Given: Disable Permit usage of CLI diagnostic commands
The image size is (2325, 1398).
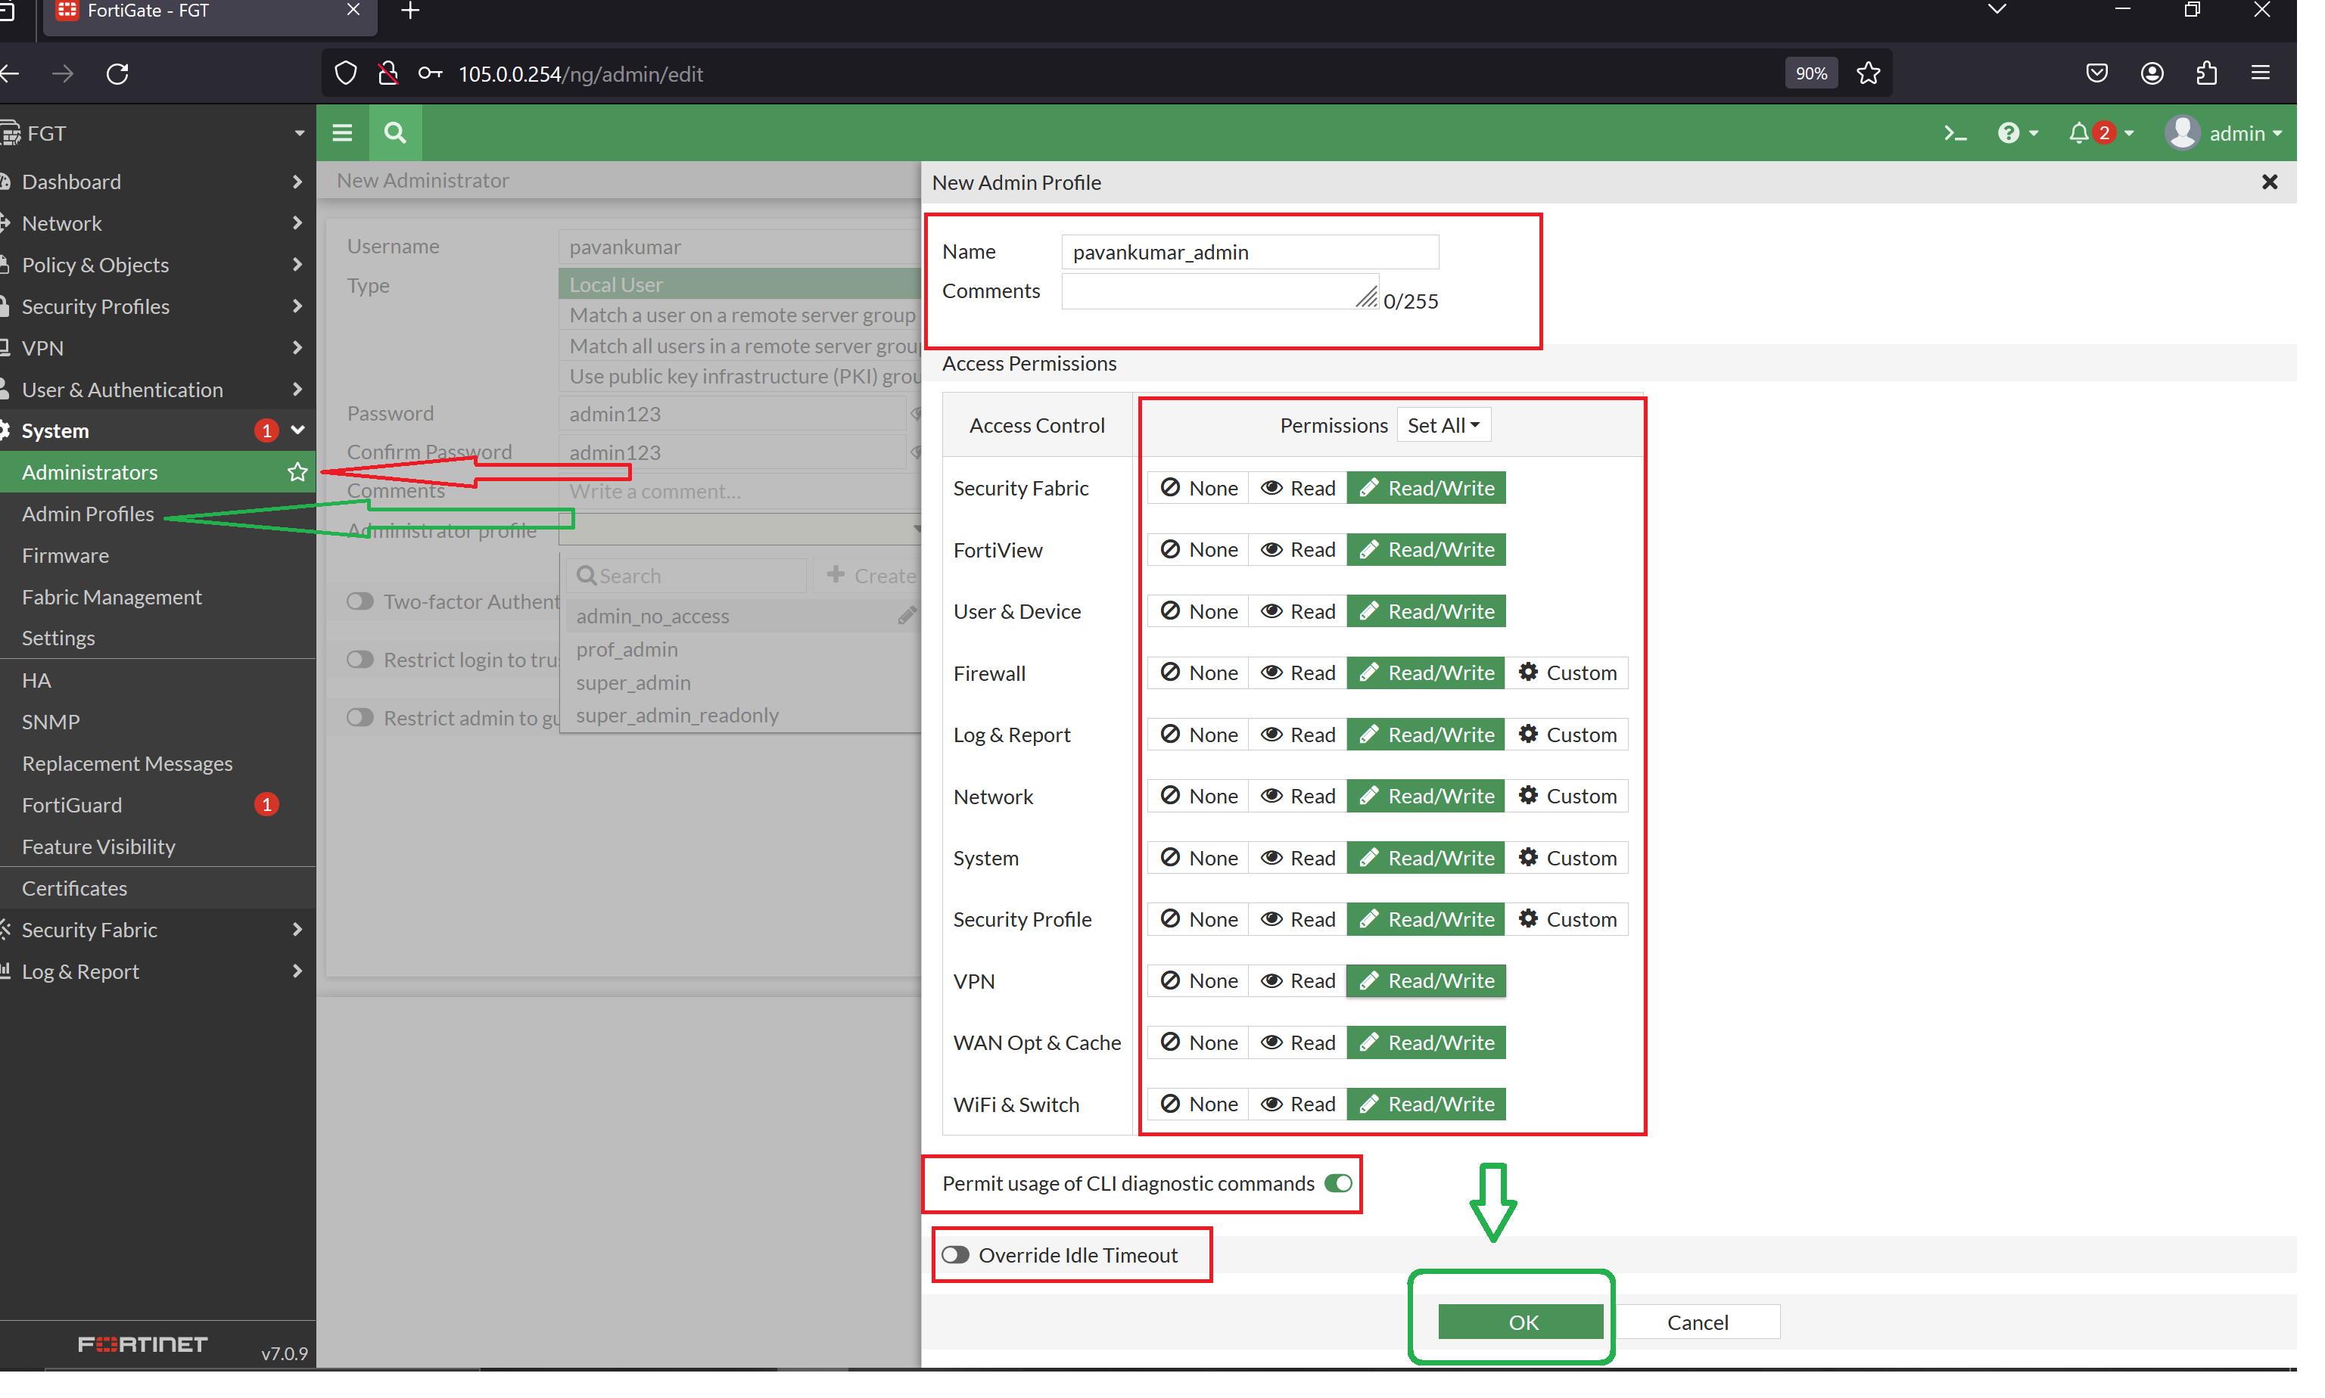Looking at the screenshot, I should pos(1338,1184).
